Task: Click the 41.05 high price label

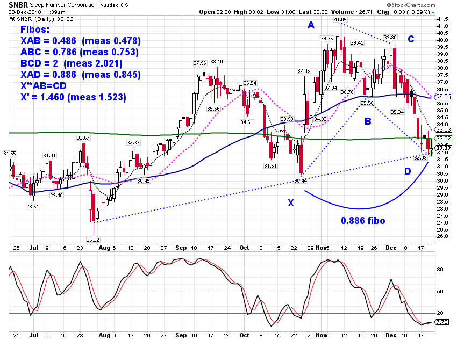Action: coord(340,20)
